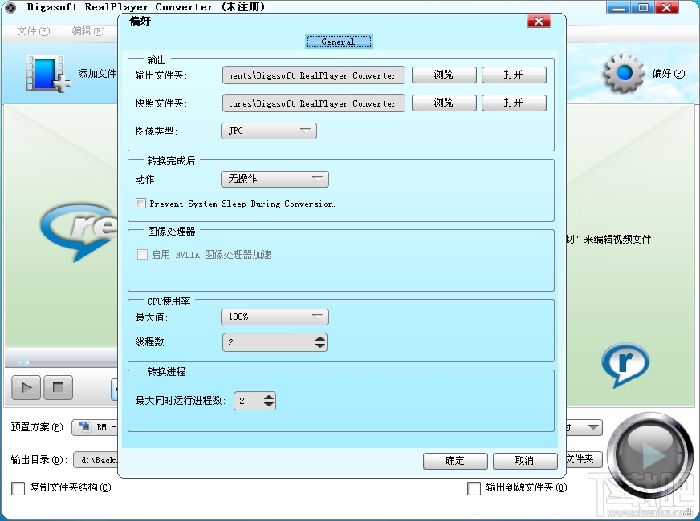Enable Prevent System Sleep During Conversion
This screenshot has width=700, height=521.
point(140,203)
